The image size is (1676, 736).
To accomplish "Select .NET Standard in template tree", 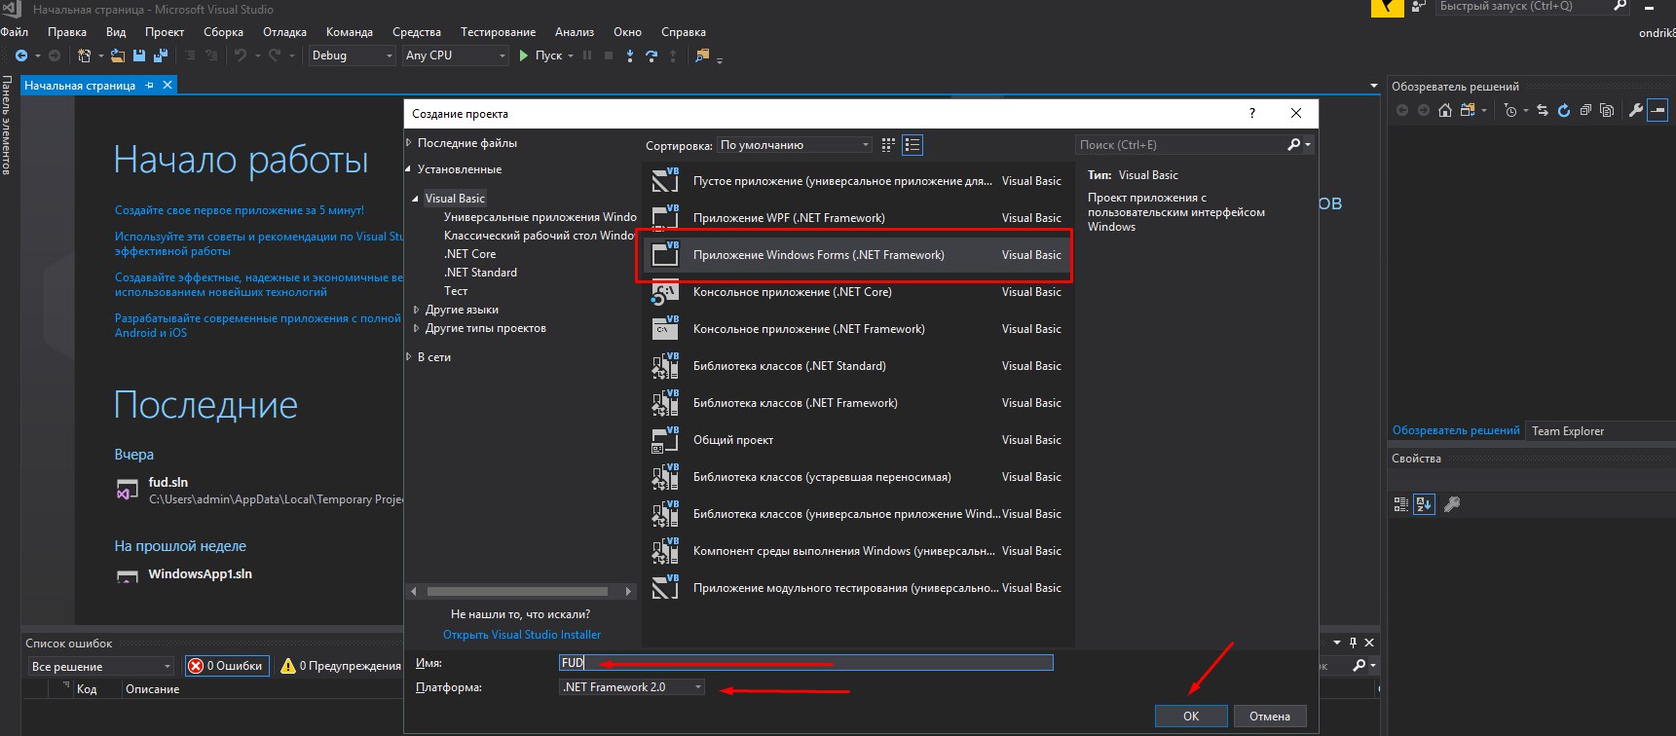I will click(x=481, y=273).
